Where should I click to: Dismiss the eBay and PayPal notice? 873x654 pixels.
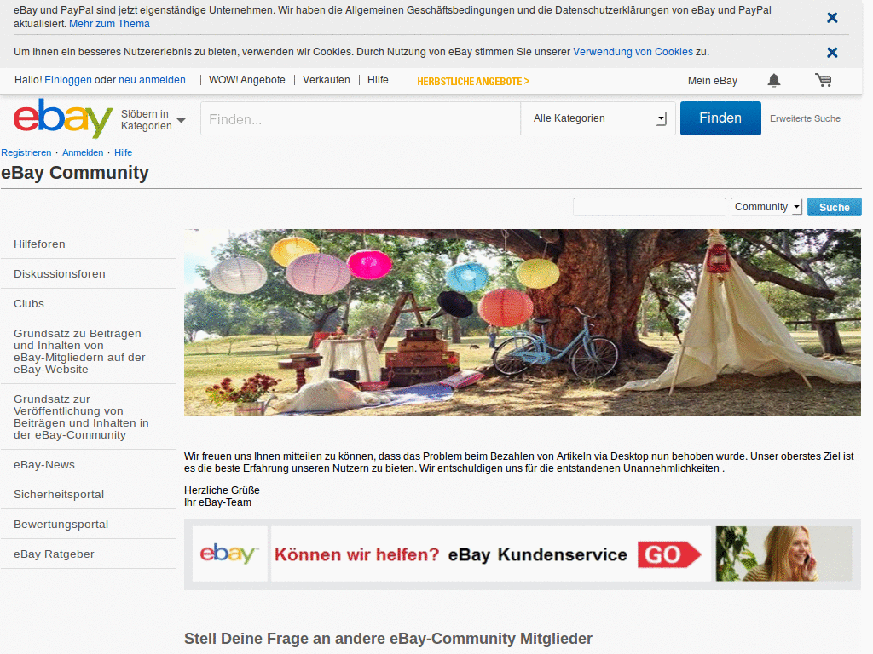(x=832, y=18)
